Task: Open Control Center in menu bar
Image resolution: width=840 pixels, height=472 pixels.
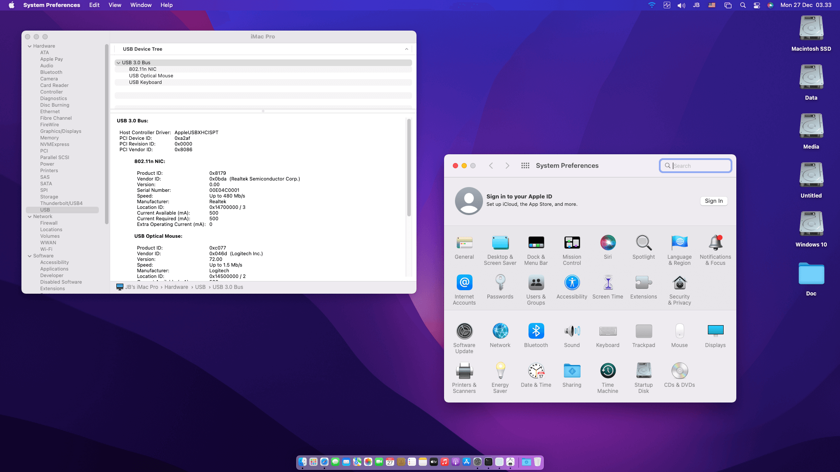Action: tap(756, 5)
